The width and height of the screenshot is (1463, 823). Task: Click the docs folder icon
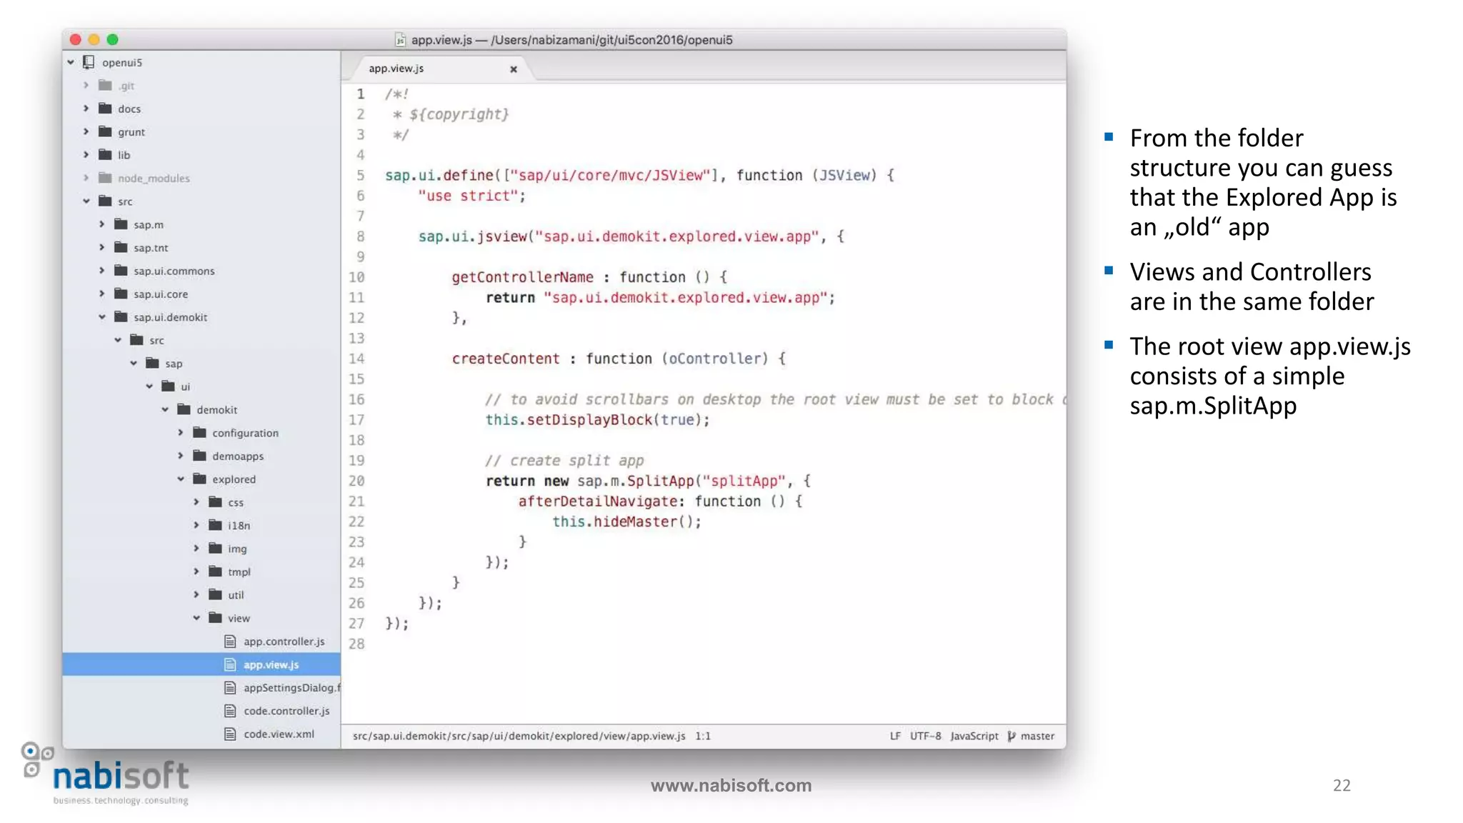pos(105,109)
